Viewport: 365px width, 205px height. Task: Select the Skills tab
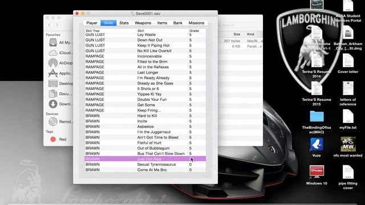click(108, 23)
